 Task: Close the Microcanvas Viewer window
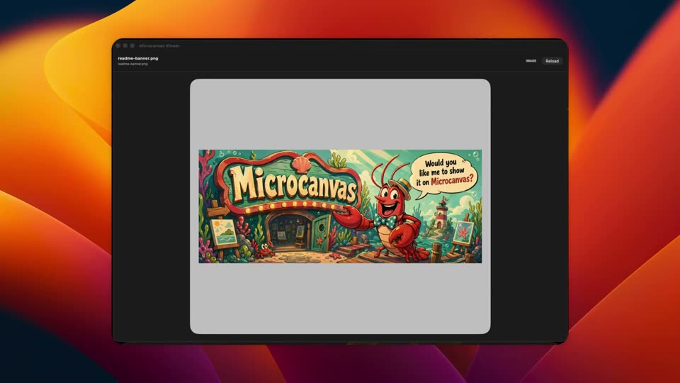coord(118,45)
